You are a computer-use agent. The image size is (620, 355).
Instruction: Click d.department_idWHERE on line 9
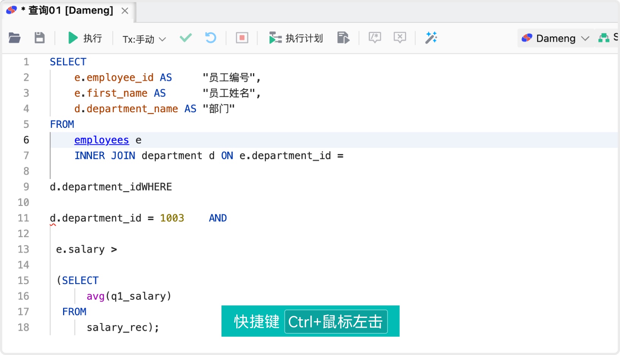[111, 187]
